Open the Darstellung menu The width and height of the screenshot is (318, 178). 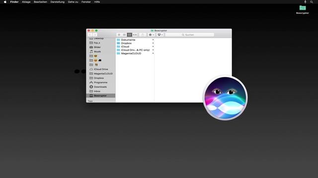[x=58, y=2]
